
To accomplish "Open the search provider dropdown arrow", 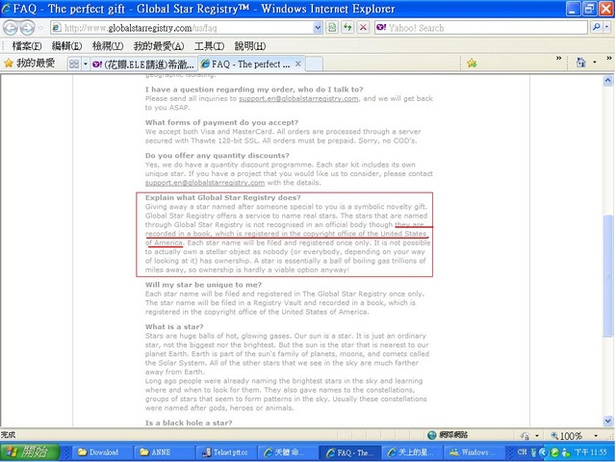I will (607, 27).
